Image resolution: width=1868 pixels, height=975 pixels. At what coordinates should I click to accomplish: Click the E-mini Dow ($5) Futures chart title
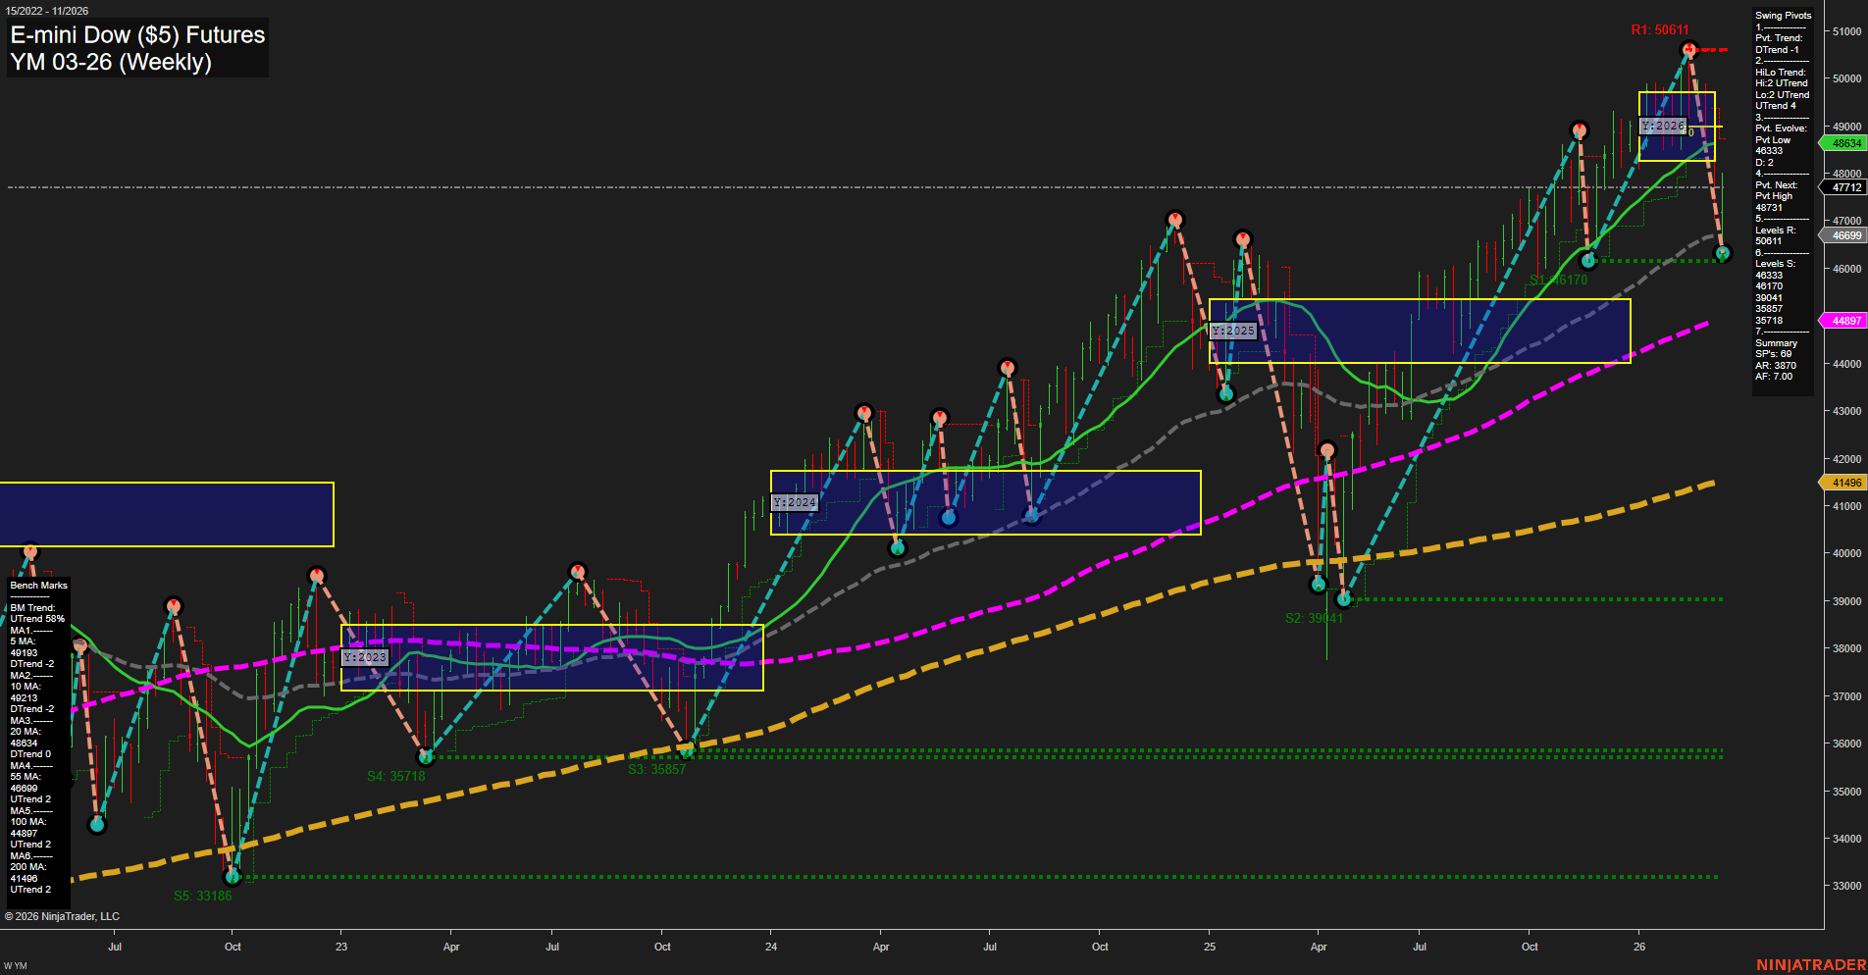136,35
